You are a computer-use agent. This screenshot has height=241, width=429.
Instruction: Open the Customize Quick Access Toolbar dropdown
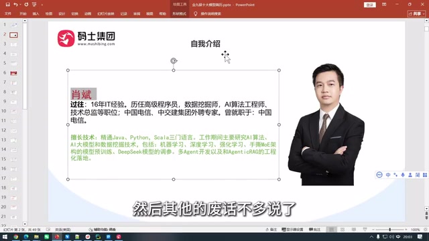(42, 5)
